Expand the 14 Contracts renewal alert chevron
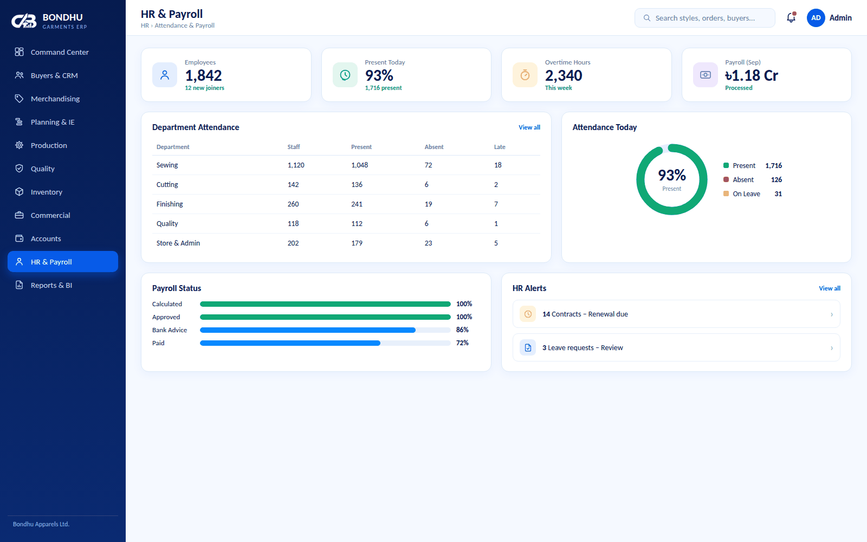The width and height of the screenshot is (867, 542). pos(832,314)
